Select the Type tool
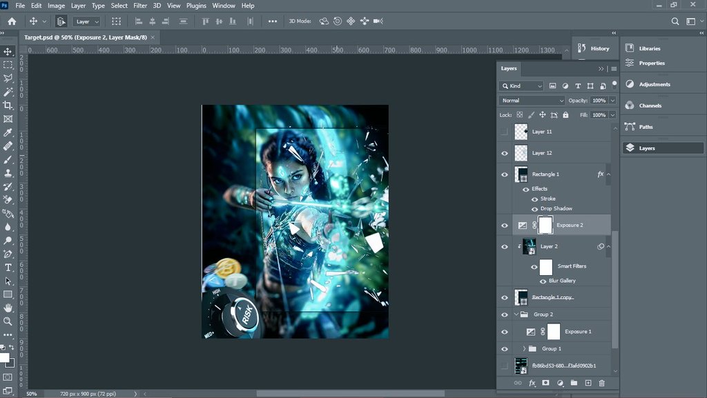 click(10, 267)
